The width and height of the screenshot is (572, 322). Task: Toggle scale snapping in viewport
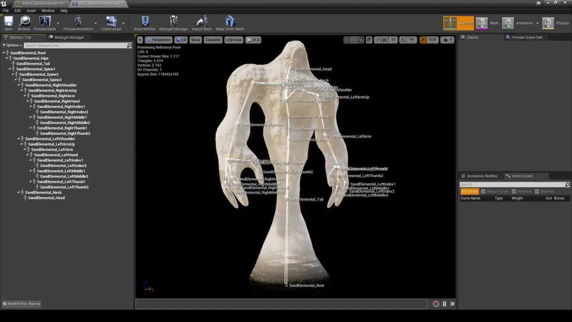coord(423,40)
